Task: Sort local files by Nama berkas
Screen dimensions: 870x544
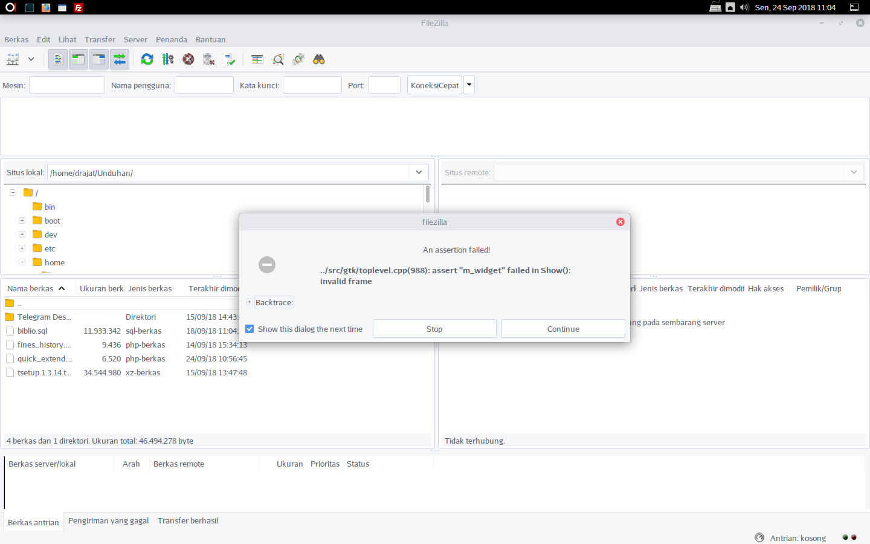Action: pyautogui.click(x=39, y=288)
